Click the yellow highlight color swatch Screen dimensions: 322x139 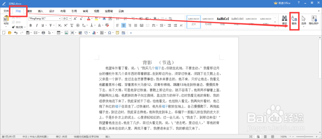click(x=97, y=19)
